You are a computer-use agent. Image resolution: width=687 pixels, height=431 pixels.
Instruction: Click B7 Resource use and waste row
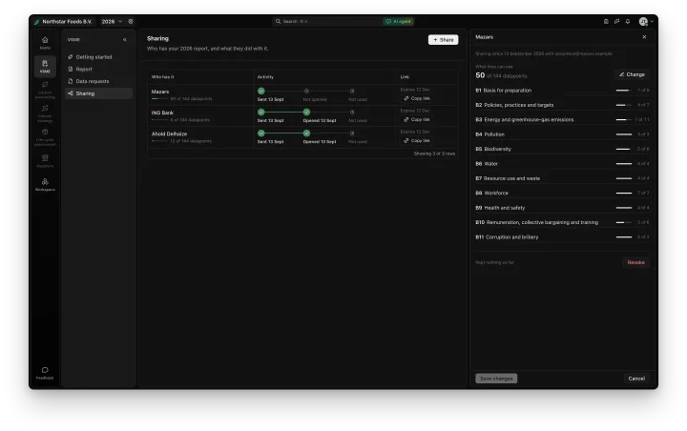tap(562, 178)
